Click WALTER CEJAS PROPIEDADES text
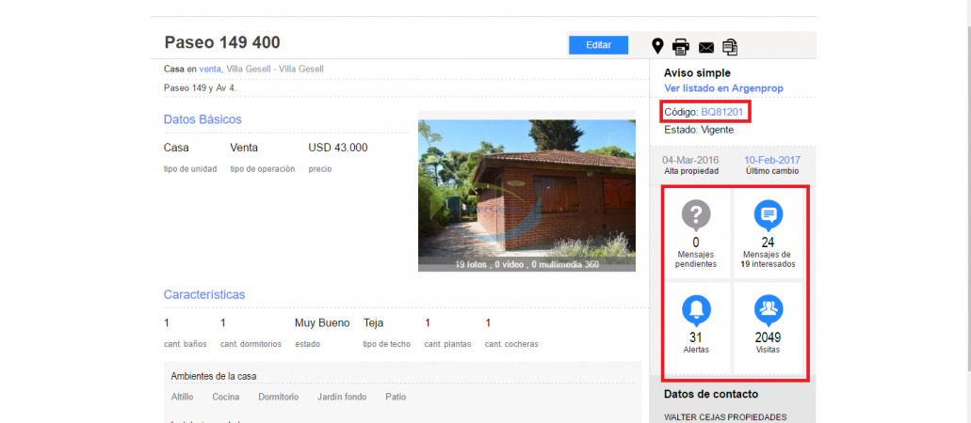971x423 pixels. pos(725,416)
